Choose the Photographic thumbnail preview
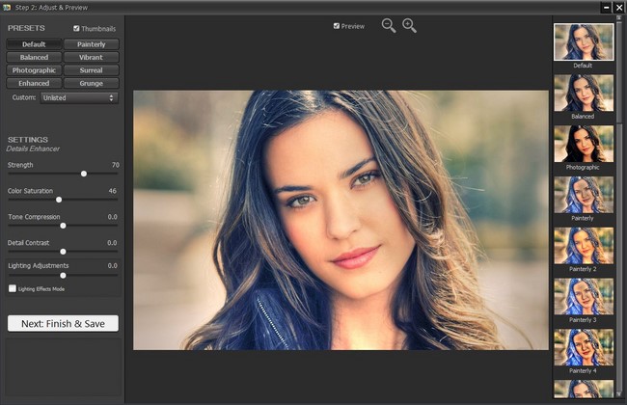 pos(583,144)
